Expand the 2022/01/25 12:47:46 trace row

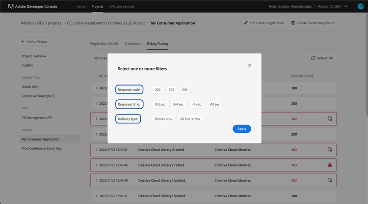[x=97, y=165]
